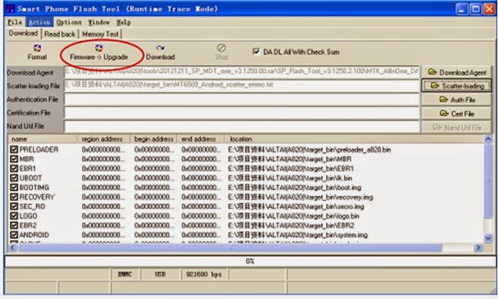Sort by the name column header
The height and width of the screenshot is (299, 498).
coord(43,139)
